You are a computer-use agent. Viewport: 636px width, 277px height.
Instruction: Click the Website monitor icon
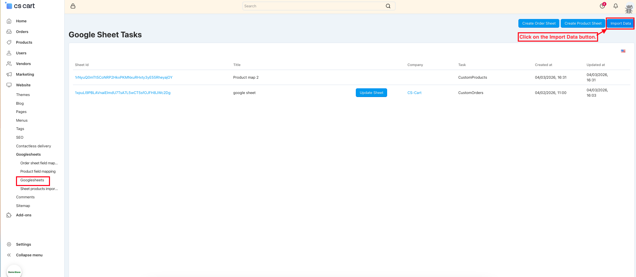point(9,85)
